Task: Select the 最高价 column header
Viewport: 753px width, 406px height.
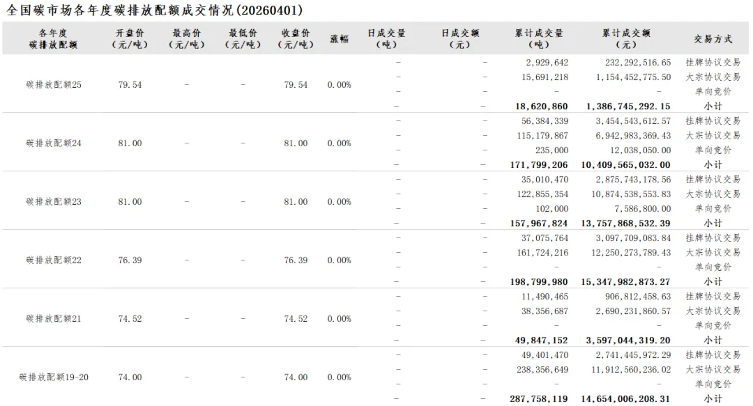Action: pyautogui.click(x=187, y=39)
